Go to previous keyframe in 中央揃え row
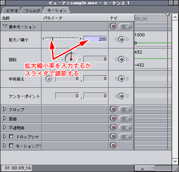 point(116,79)
